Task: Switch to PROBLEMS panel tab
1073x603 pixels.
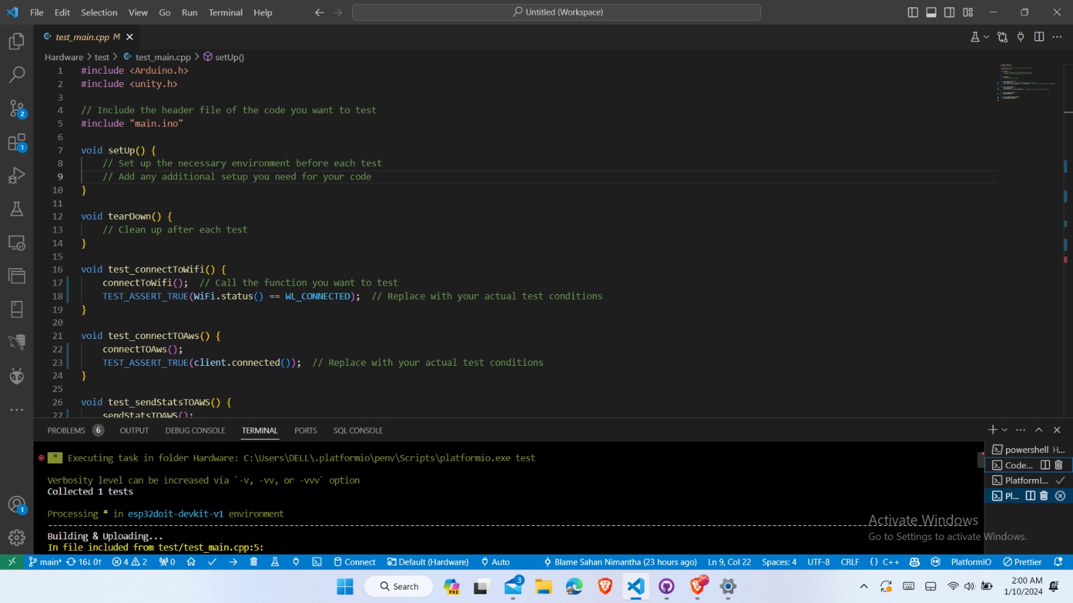Action: 66,430
